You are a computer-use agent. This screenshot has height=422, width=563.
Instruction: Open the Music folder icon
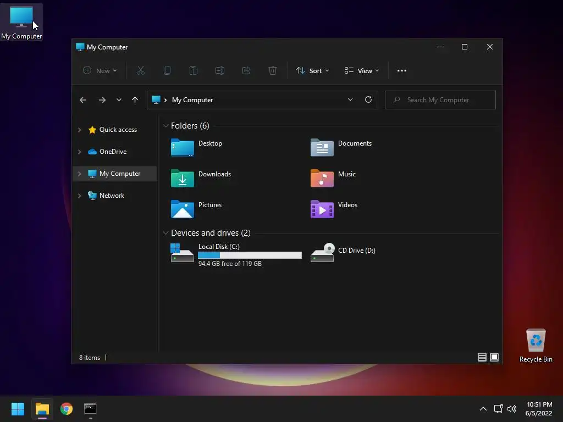pos(322,179)
